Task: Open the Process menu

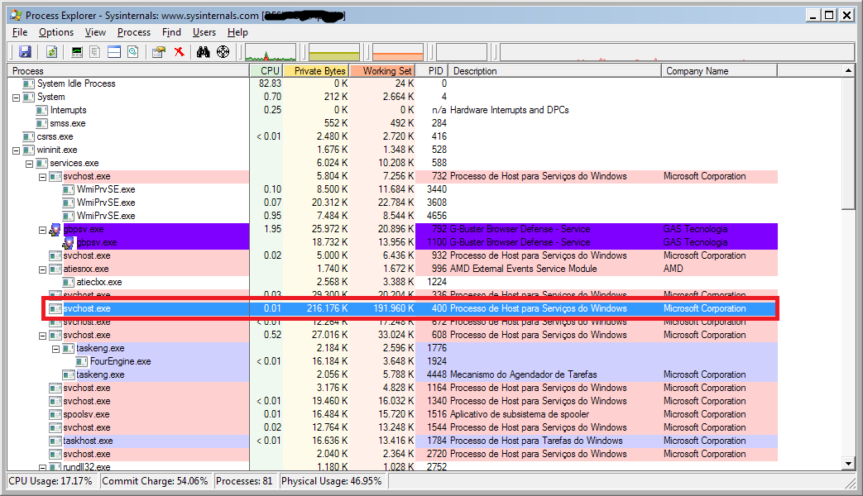Action: 134,32
